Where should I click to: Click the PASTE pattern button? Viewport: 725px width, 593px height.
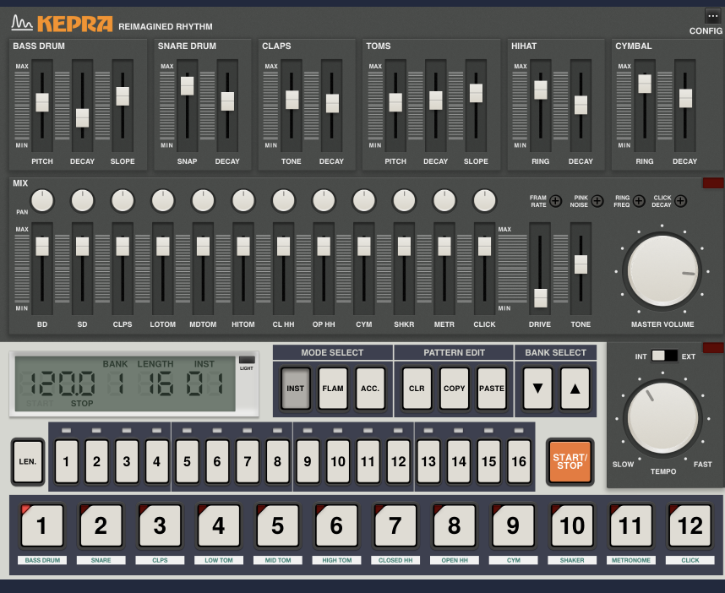click(x=492, y=389)
